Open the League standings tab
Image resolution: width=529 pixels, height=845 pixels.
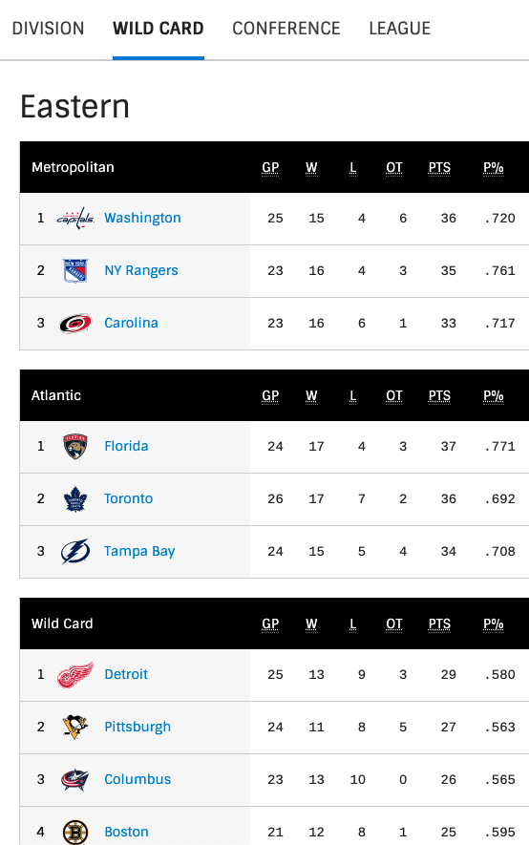tap(400, 28)
